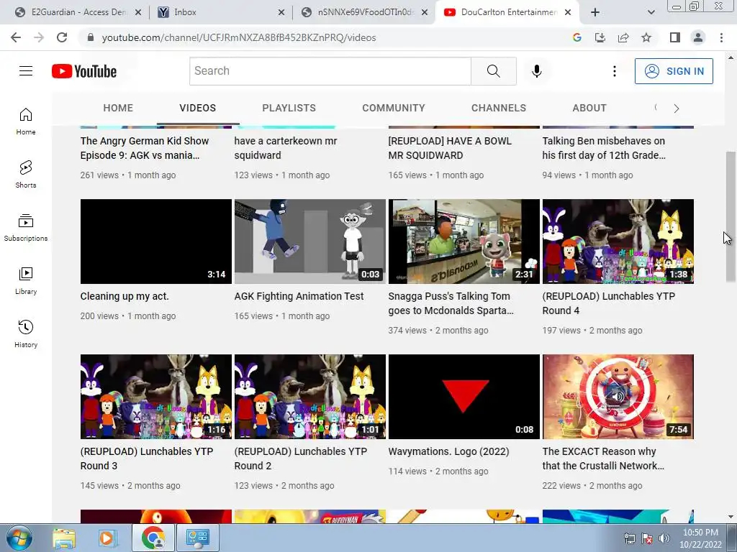
Task: Open 'Talking Ben misbehaves' video title
Action: [x=604, y=148]
